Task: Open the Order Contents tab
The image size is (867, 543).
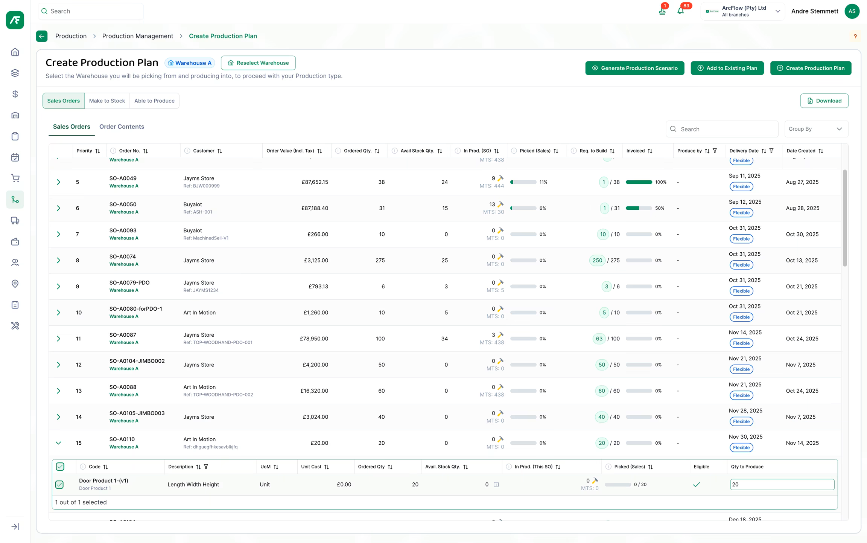Action: (x=122, y=127)
